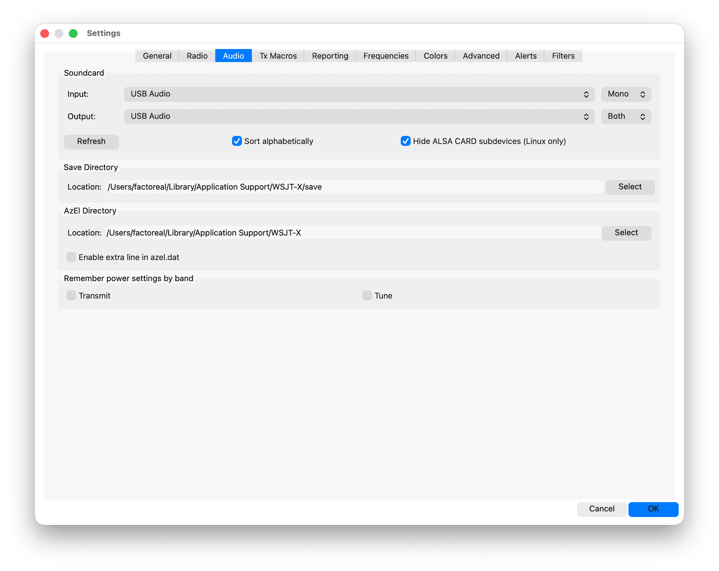Open the Advanced tab
Screen dimensions: 719x571
point(481,56)
